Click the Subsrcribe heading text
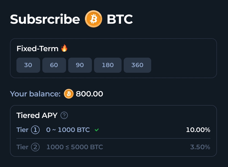This screenshot has width=228, height=167. 45,19
